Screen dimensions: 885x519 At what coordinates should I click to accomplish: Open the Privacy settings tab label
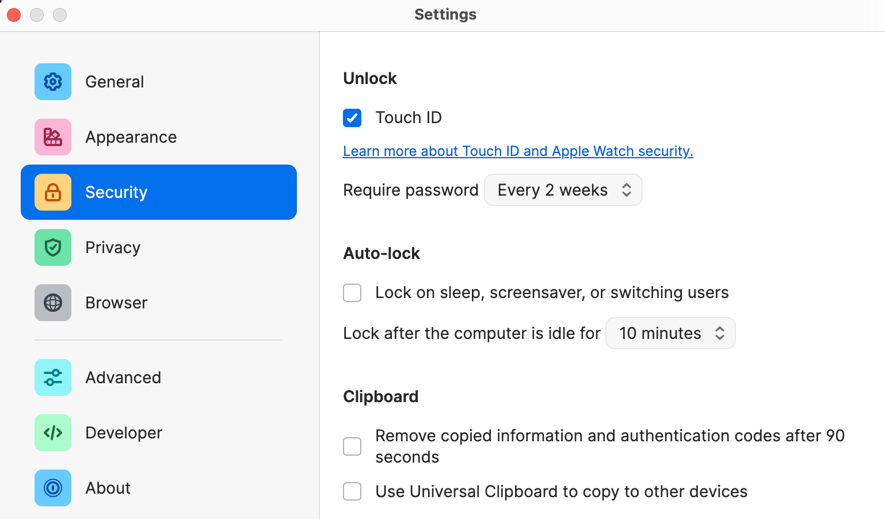click(113, 247)
